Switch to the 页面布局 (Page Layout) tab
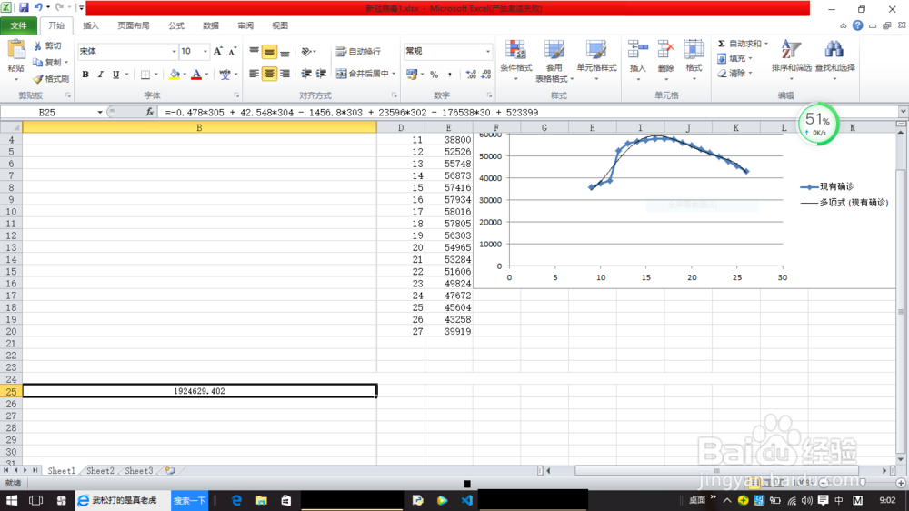 click(x=134, y=25)
